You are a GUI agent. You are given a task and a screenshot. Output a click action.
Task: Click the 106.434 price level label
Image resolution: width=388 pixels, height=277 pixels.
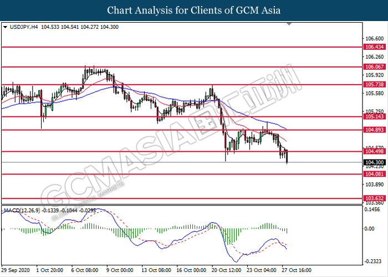pos(374,47)
